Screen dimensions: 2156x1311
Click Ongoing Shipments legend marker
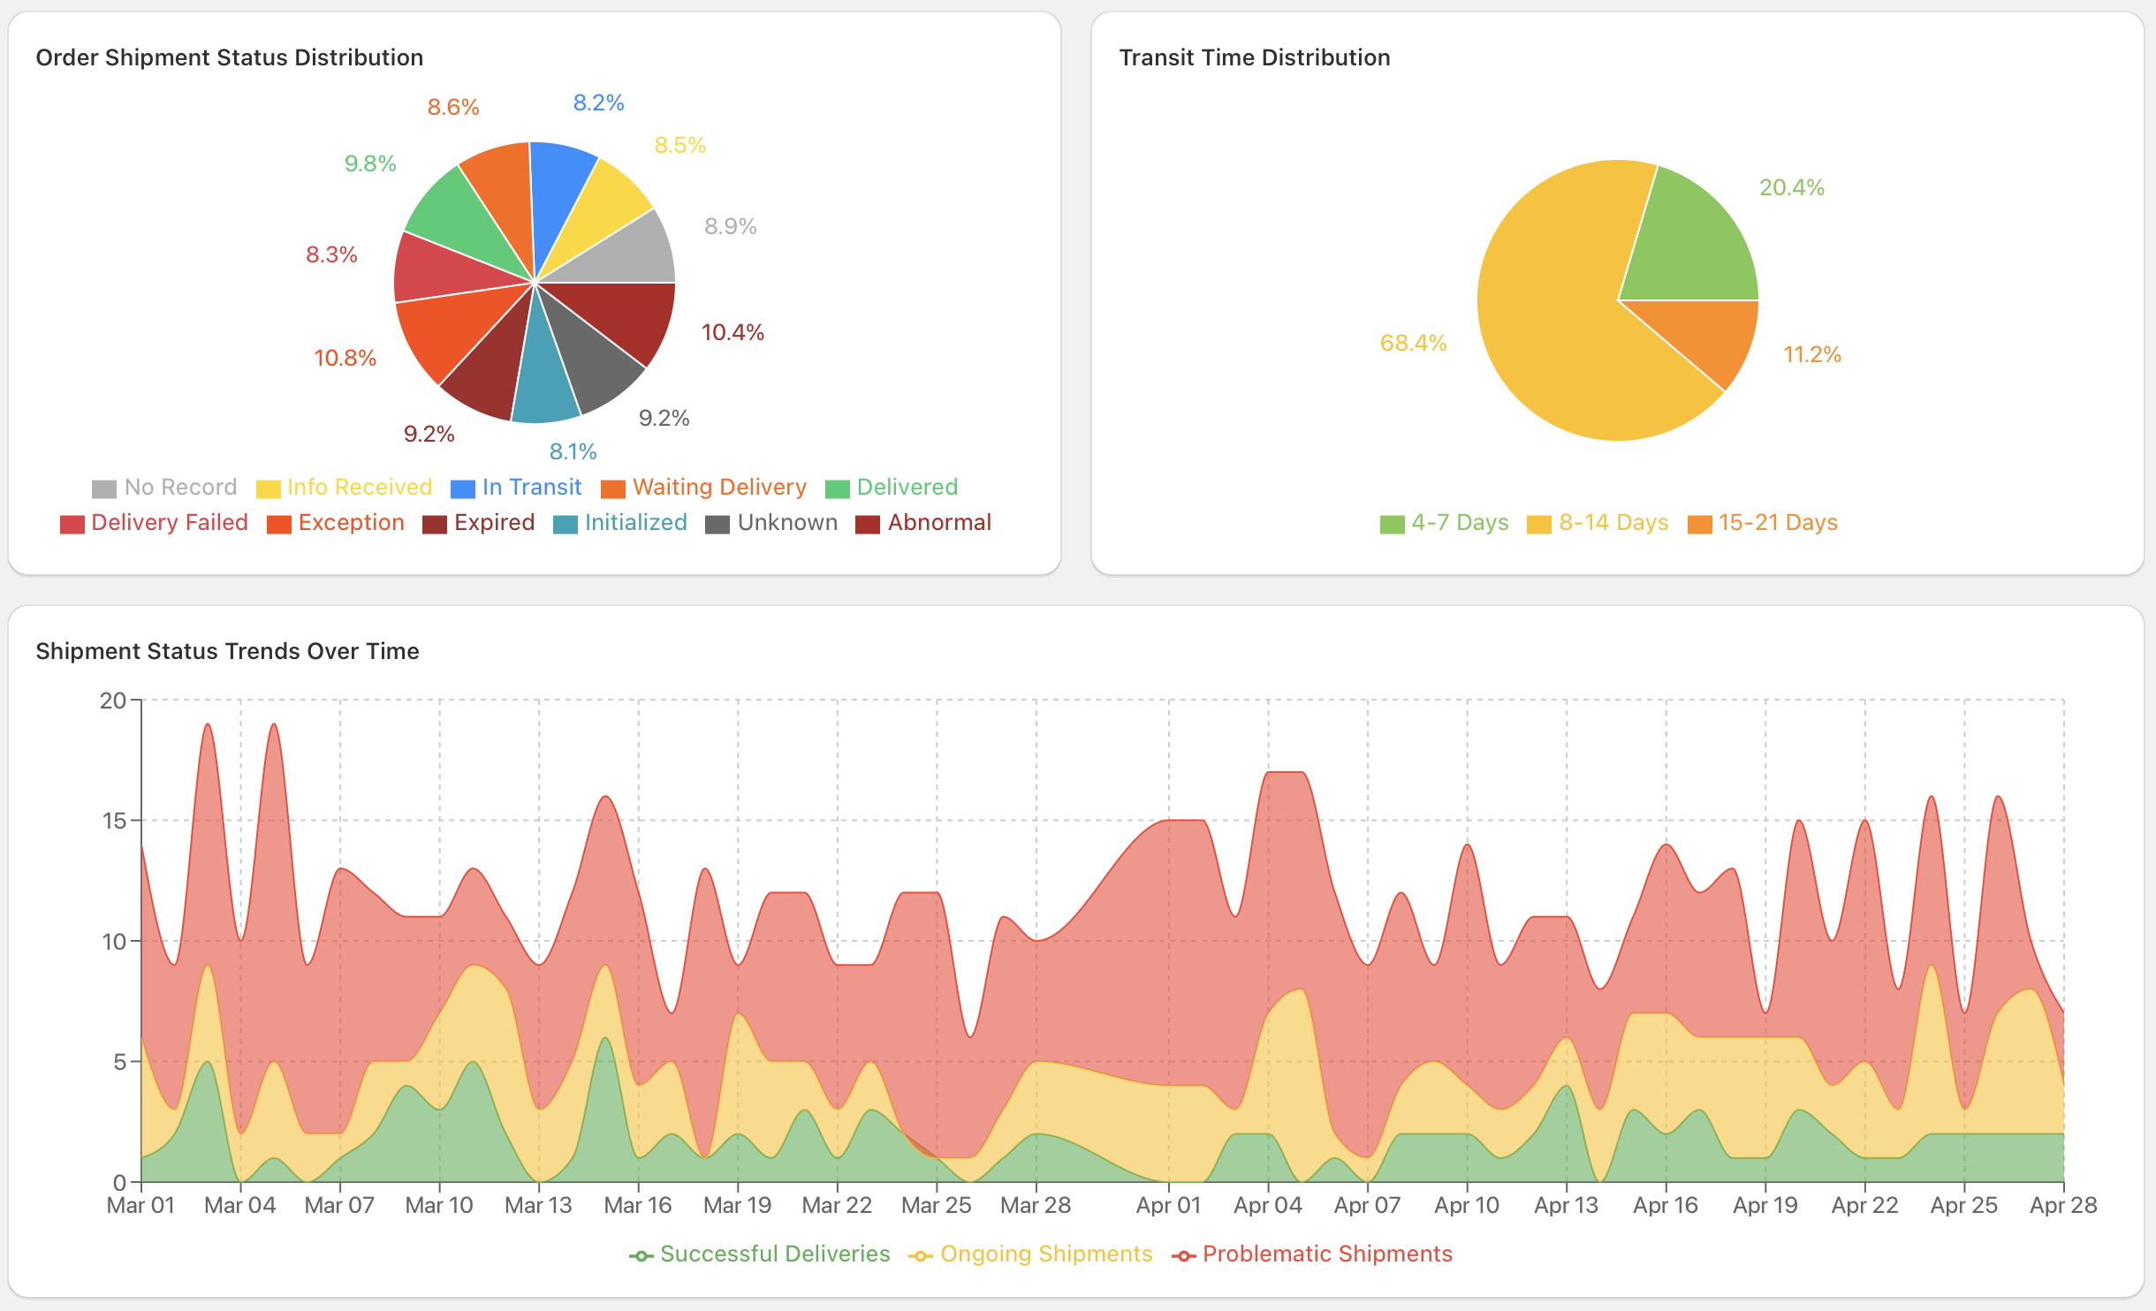(921, 1255)
